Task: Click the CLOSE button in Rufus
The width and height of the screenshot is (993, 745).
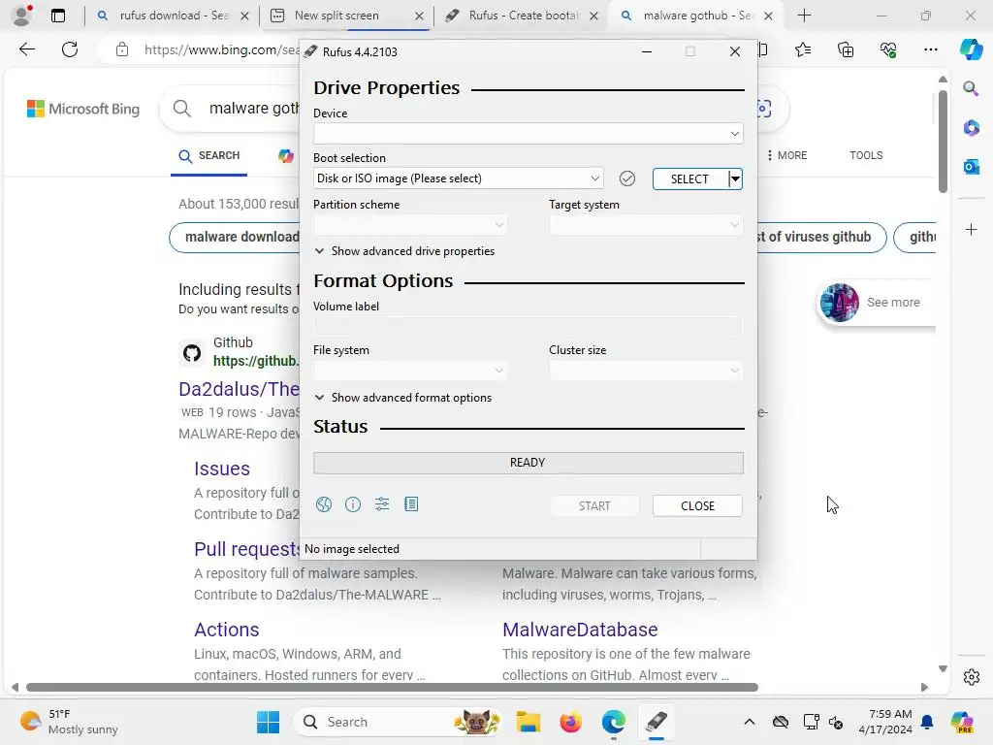Action: pos(697,505)
